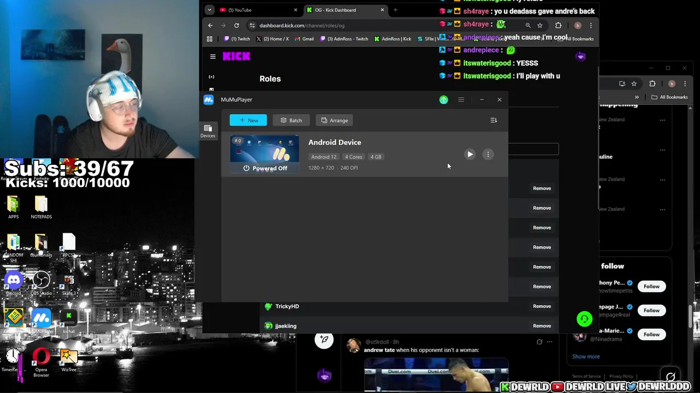Expand hidden bookmarks chevron in X window
This screenshot has height=393, width=700.
tap(637, 97)
